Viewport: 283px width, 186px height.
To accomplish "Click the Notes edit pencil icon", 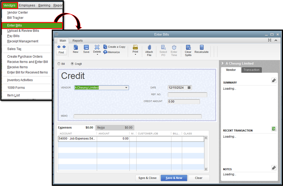I will (x=274, y=168).
